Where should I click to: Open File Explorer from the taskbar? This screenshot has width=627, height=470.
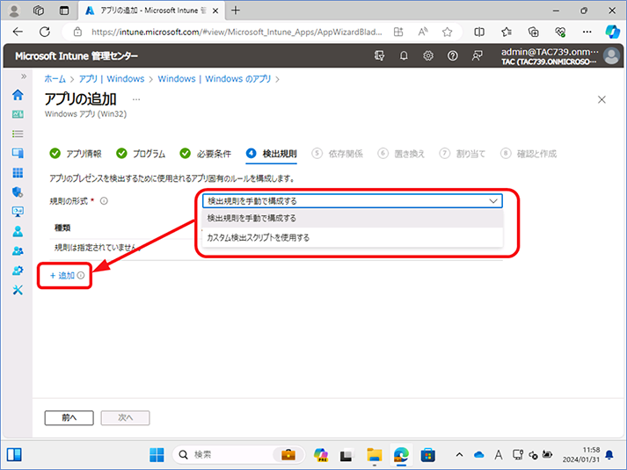pos(375,455)
